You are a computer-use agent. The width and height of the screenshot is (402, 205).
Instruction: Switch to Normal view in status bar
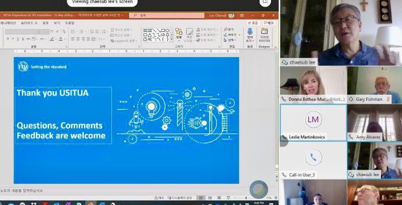click(x=201, y=198)
